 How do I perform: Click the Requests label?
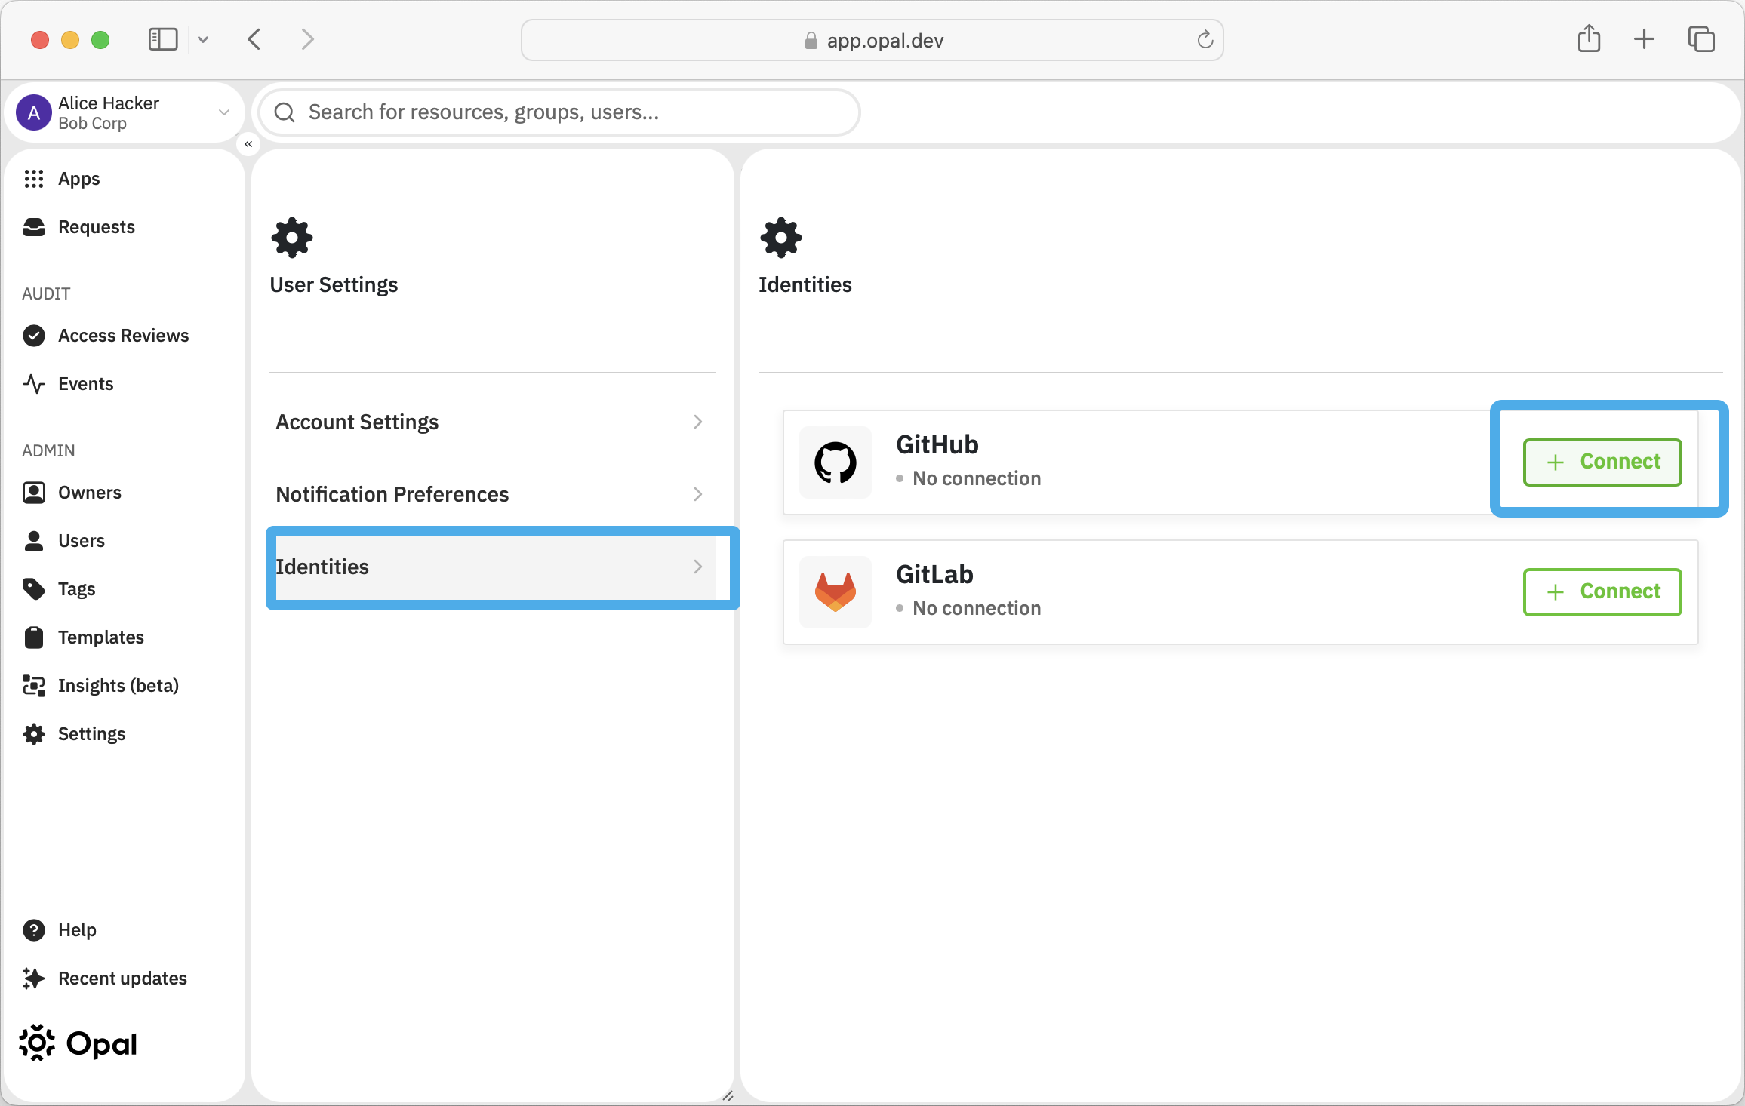(x=97, y=227)
